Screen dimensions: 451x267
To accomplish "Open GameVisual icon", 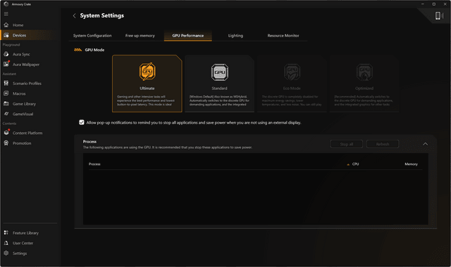I will (x=6, y=114).
